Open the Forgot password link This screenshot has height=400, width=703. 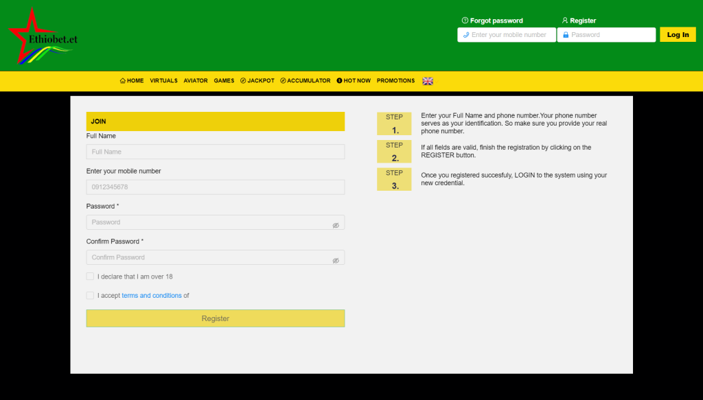pyautogui.click(x=492, y=21)
